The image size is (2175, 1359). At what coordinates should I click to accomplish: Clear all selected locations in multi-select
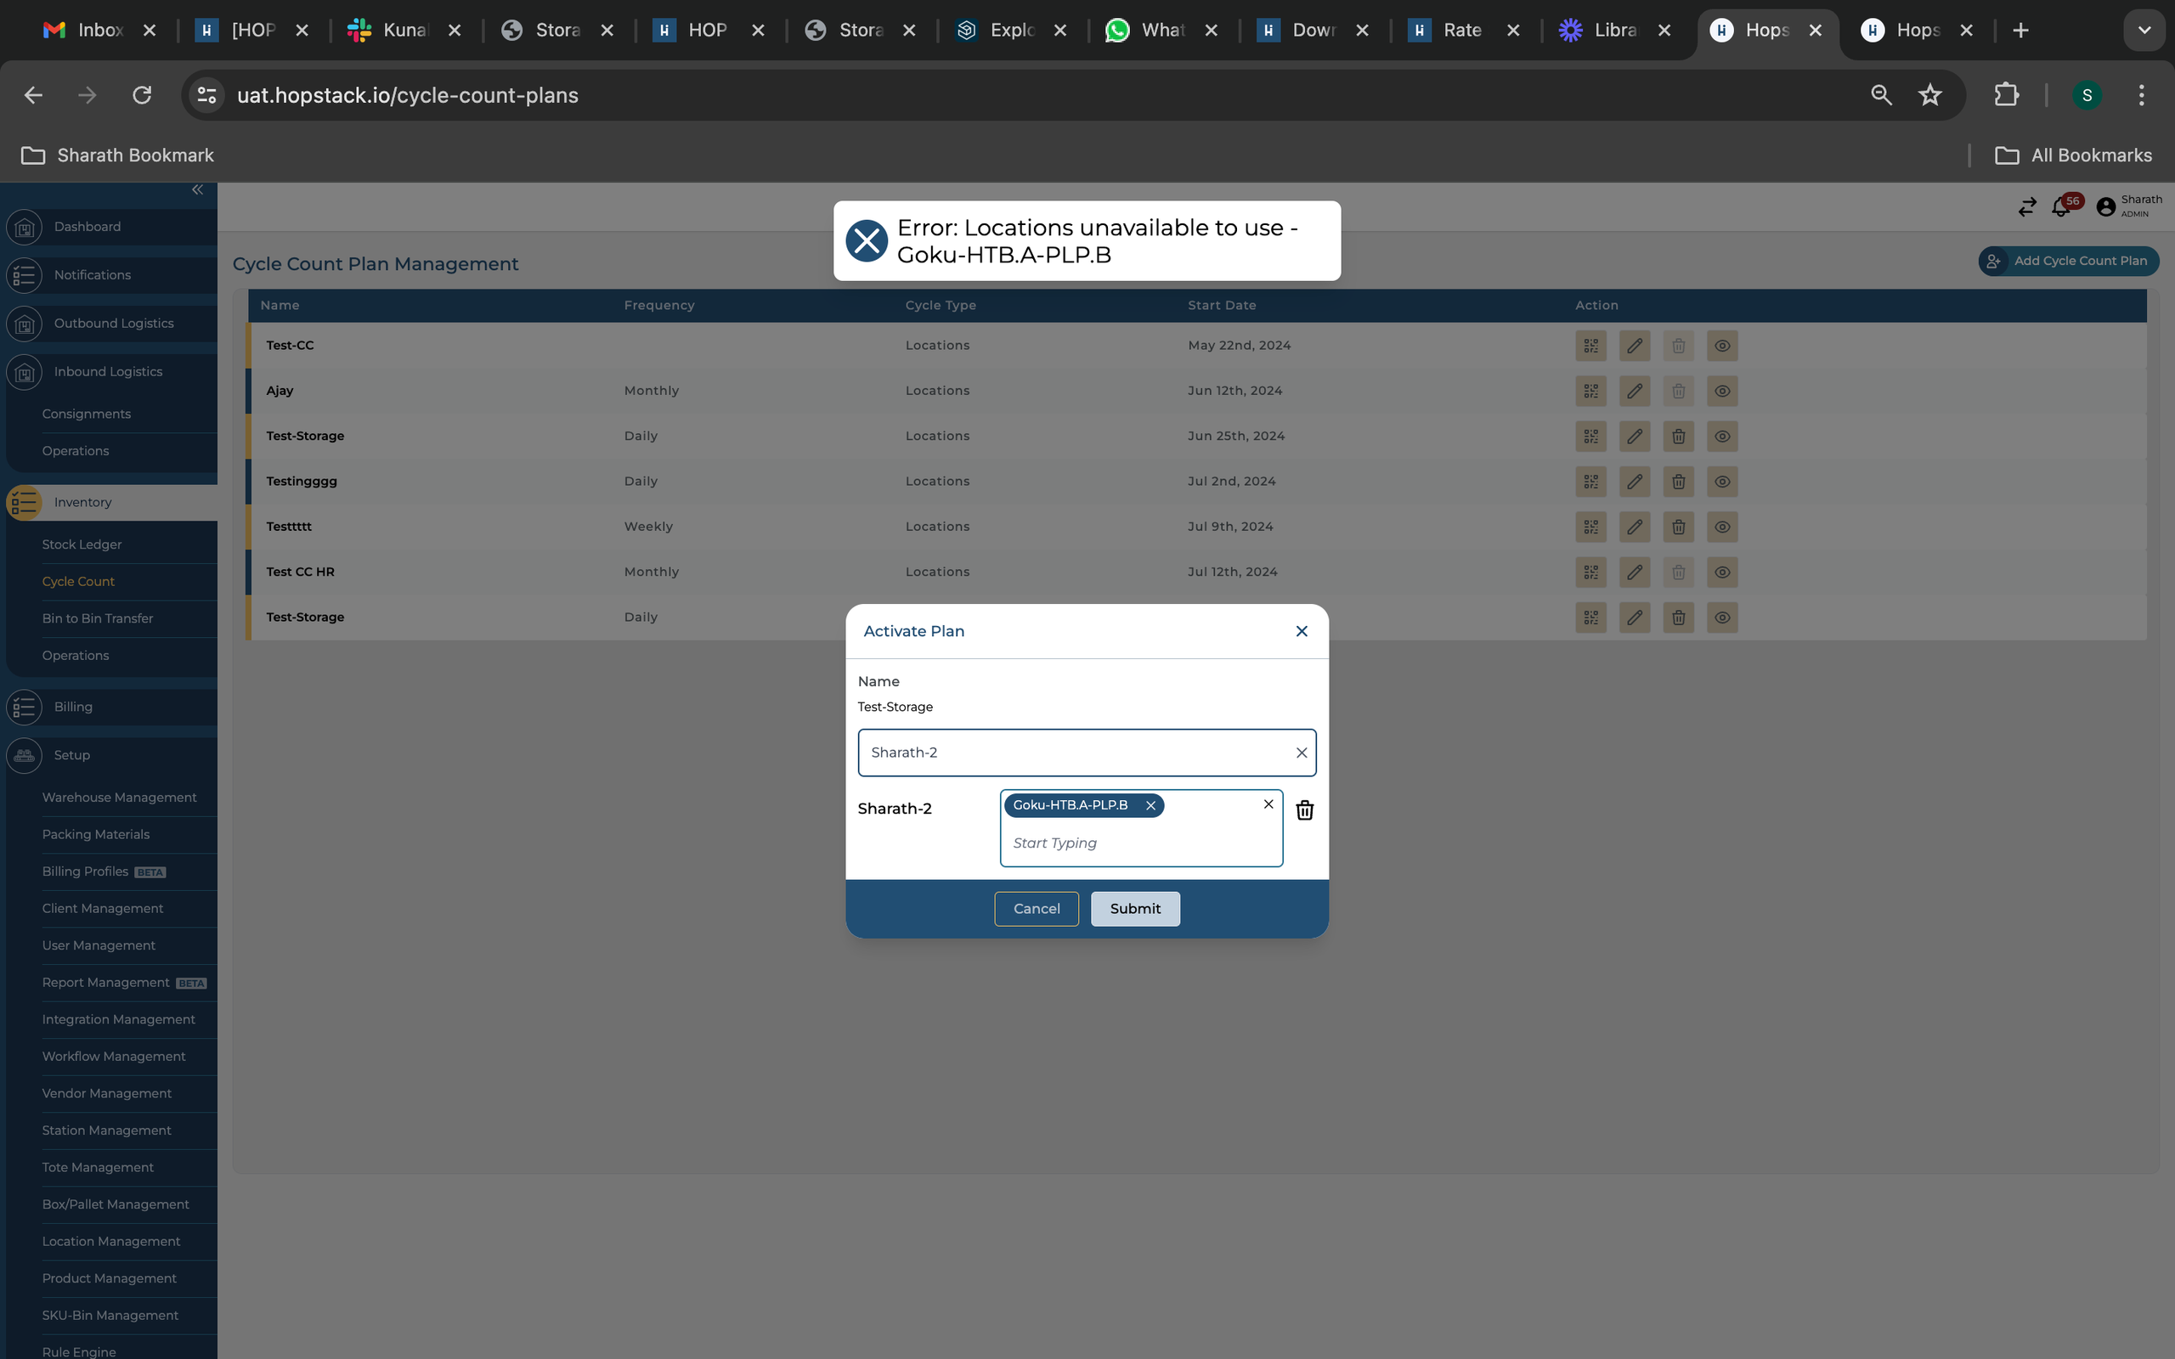coord(1268,804)
